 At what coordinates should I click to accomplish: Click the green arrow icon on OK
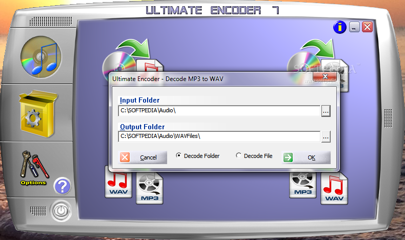point(288,157)
